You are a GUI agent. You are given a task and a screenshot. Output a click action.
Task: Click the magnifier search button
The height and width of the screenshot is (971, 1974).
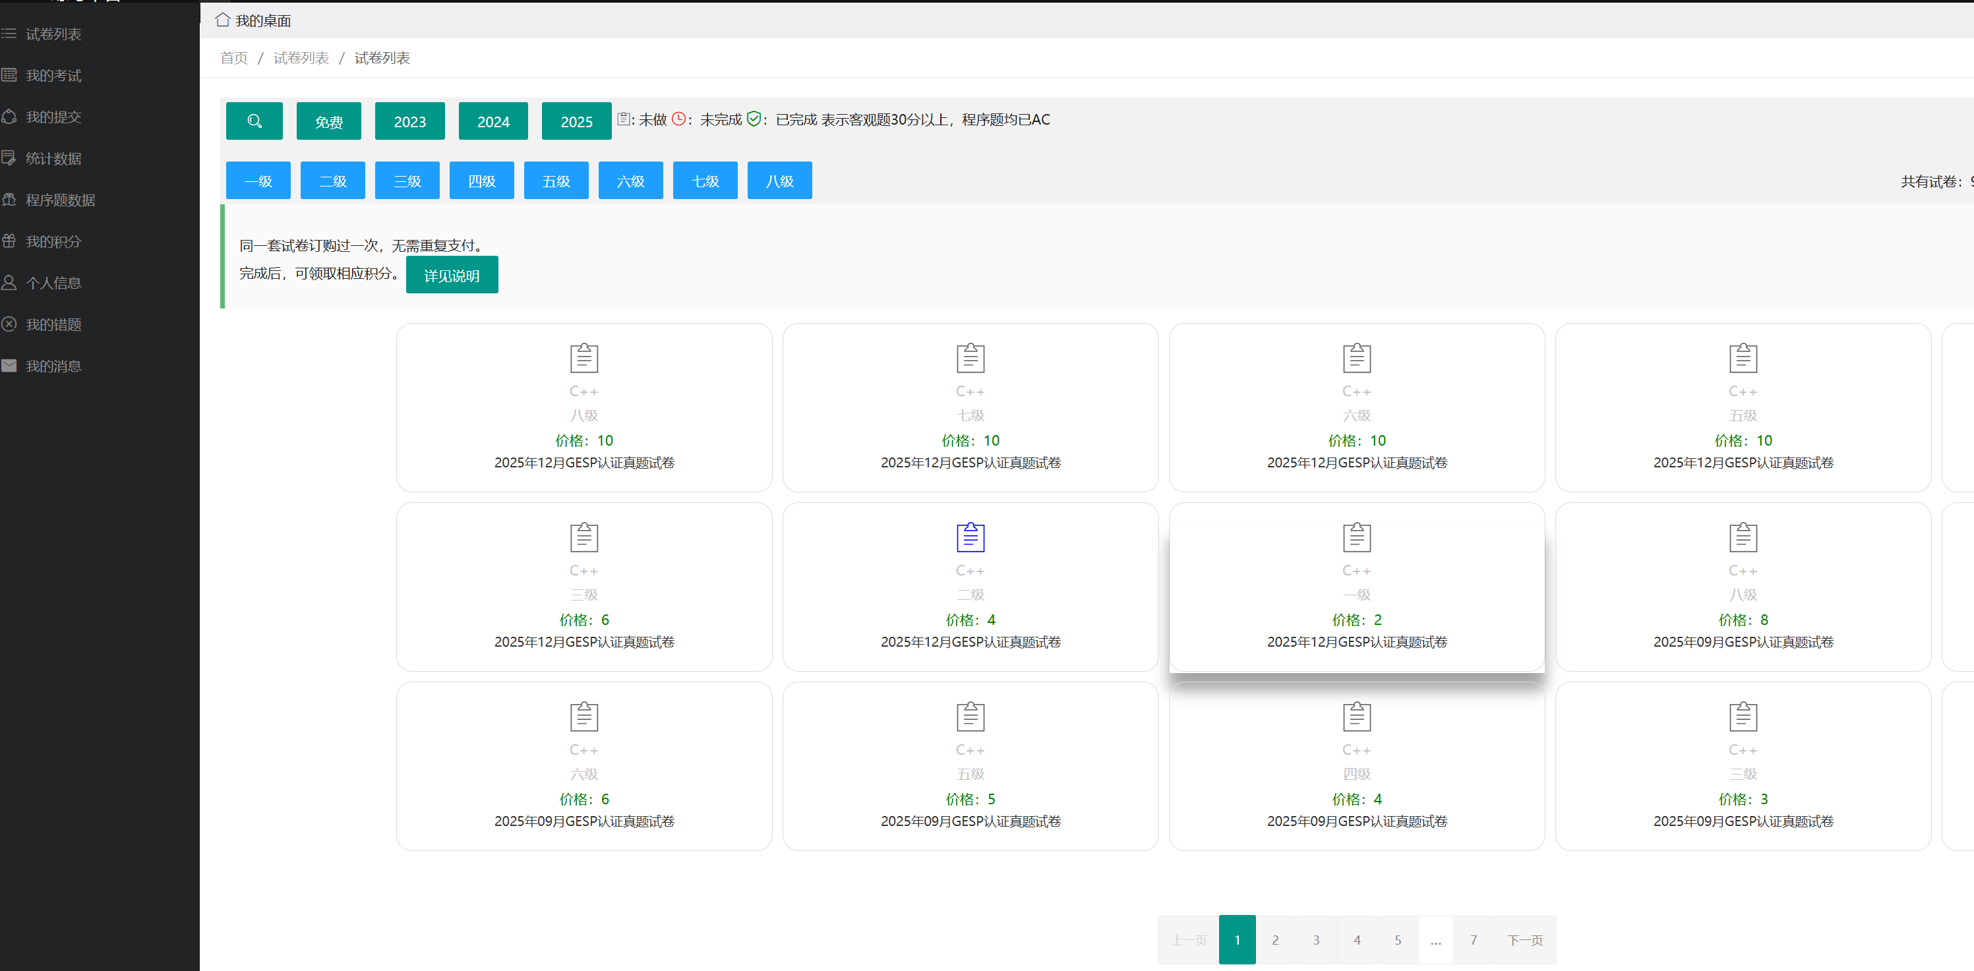254,121
